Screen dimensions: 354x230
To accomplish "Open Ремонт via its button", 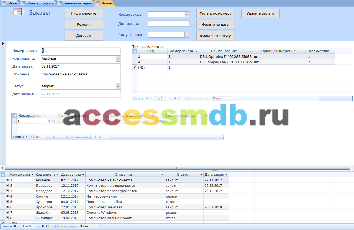I will [84, 25].
